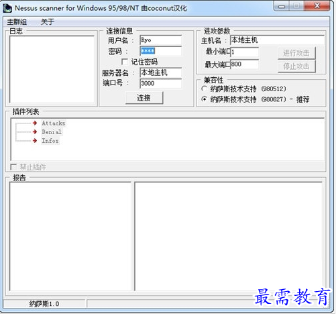Click inside the 日志 log box
336x318 pixels.
click(52, 69)
